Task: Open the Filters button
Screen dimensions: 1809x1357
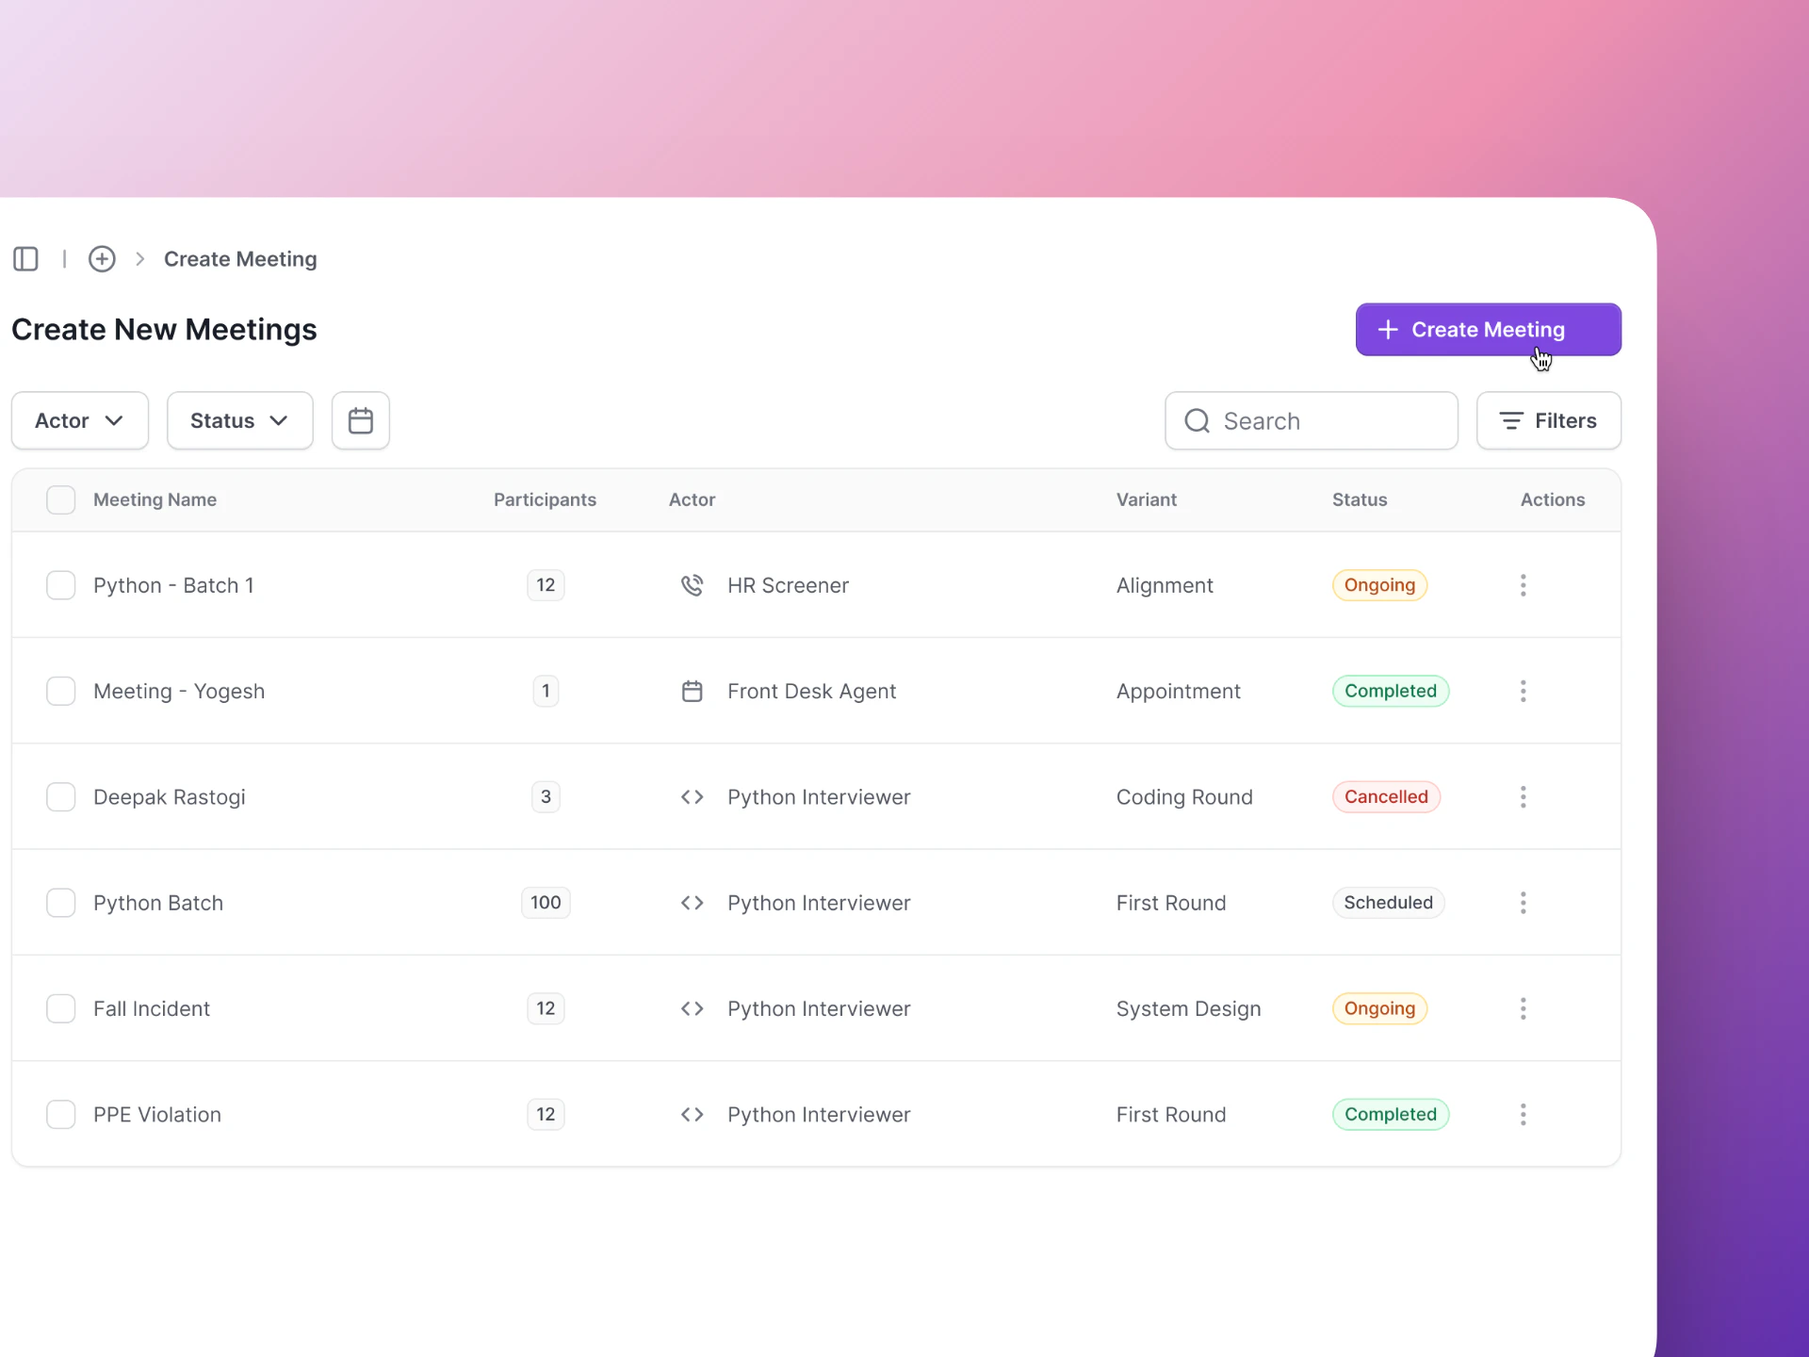Action: point(1548,420)
